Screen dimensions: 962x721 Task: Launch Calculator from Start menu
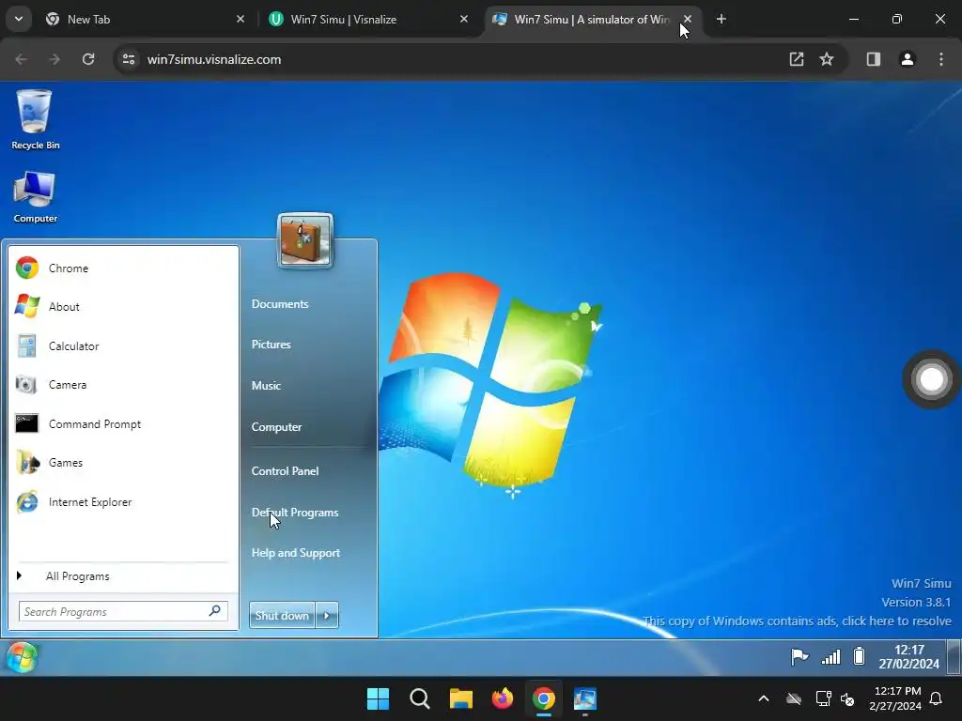[x=123, y=345]
